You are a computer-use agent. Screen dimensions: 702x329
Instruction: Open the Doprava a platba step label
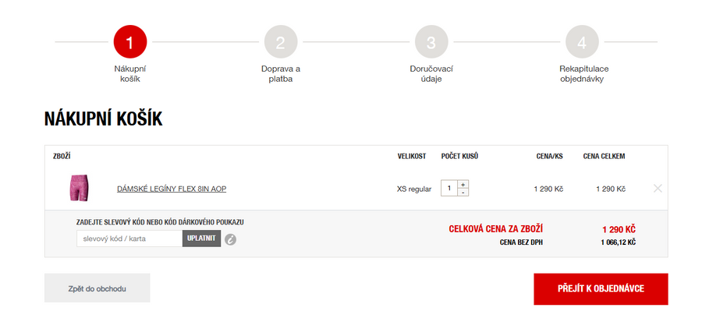[x=281, y=73]
